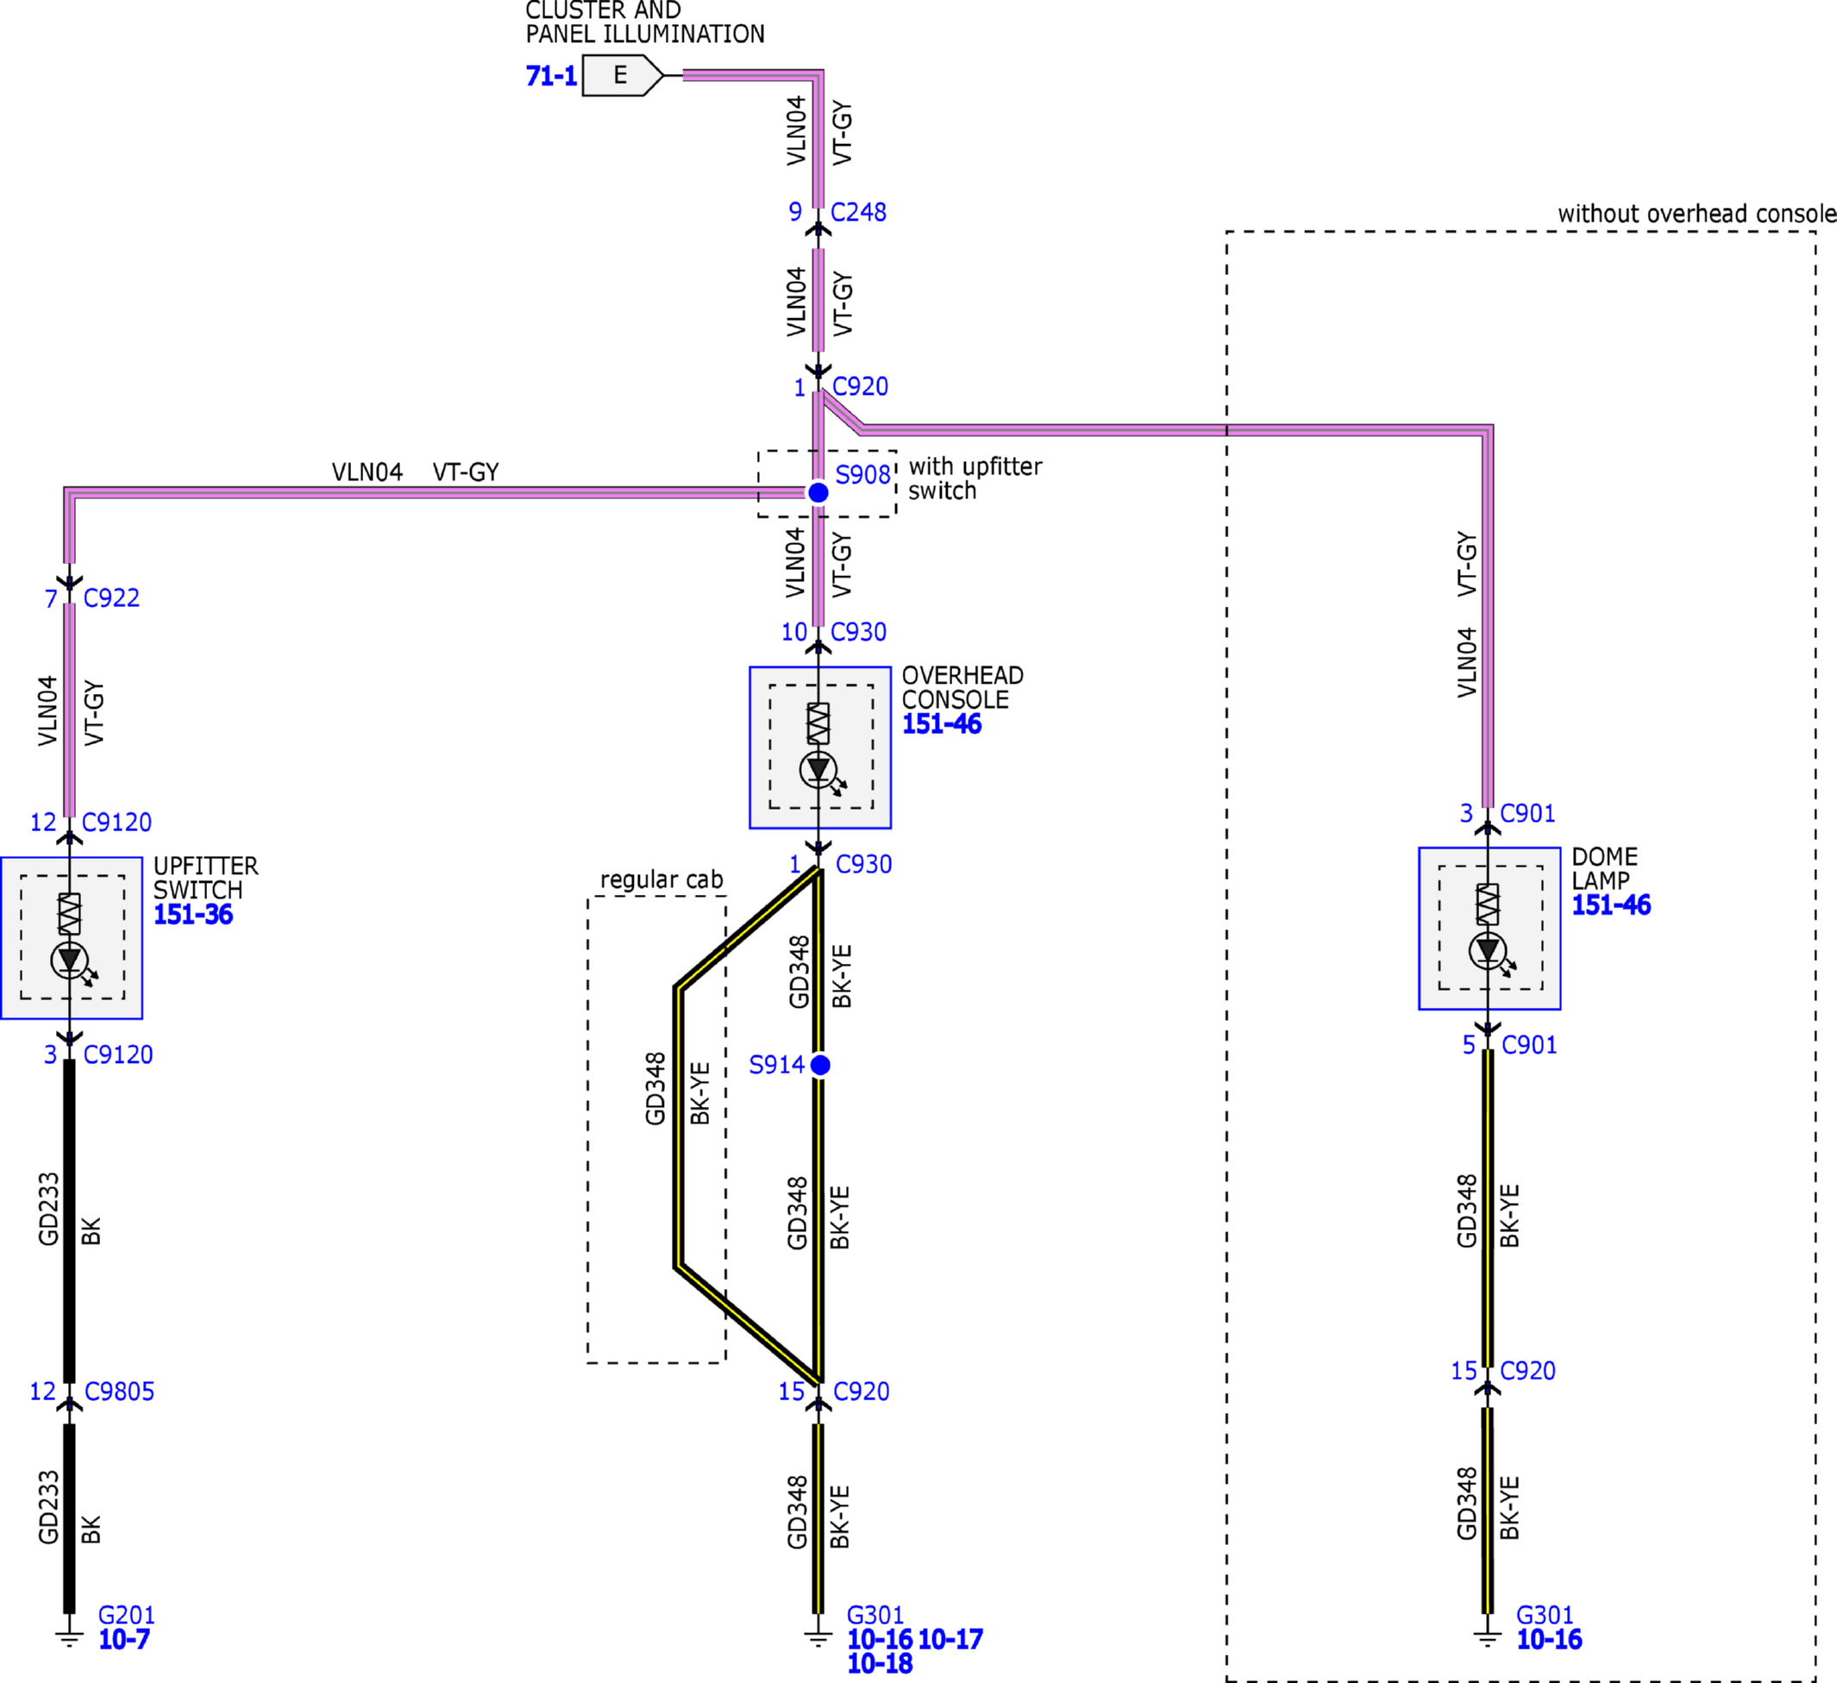This screenshot has height=1683, width=1837.
Task: Open the 10-18 ground reference link
Action: pos(880,1664)
